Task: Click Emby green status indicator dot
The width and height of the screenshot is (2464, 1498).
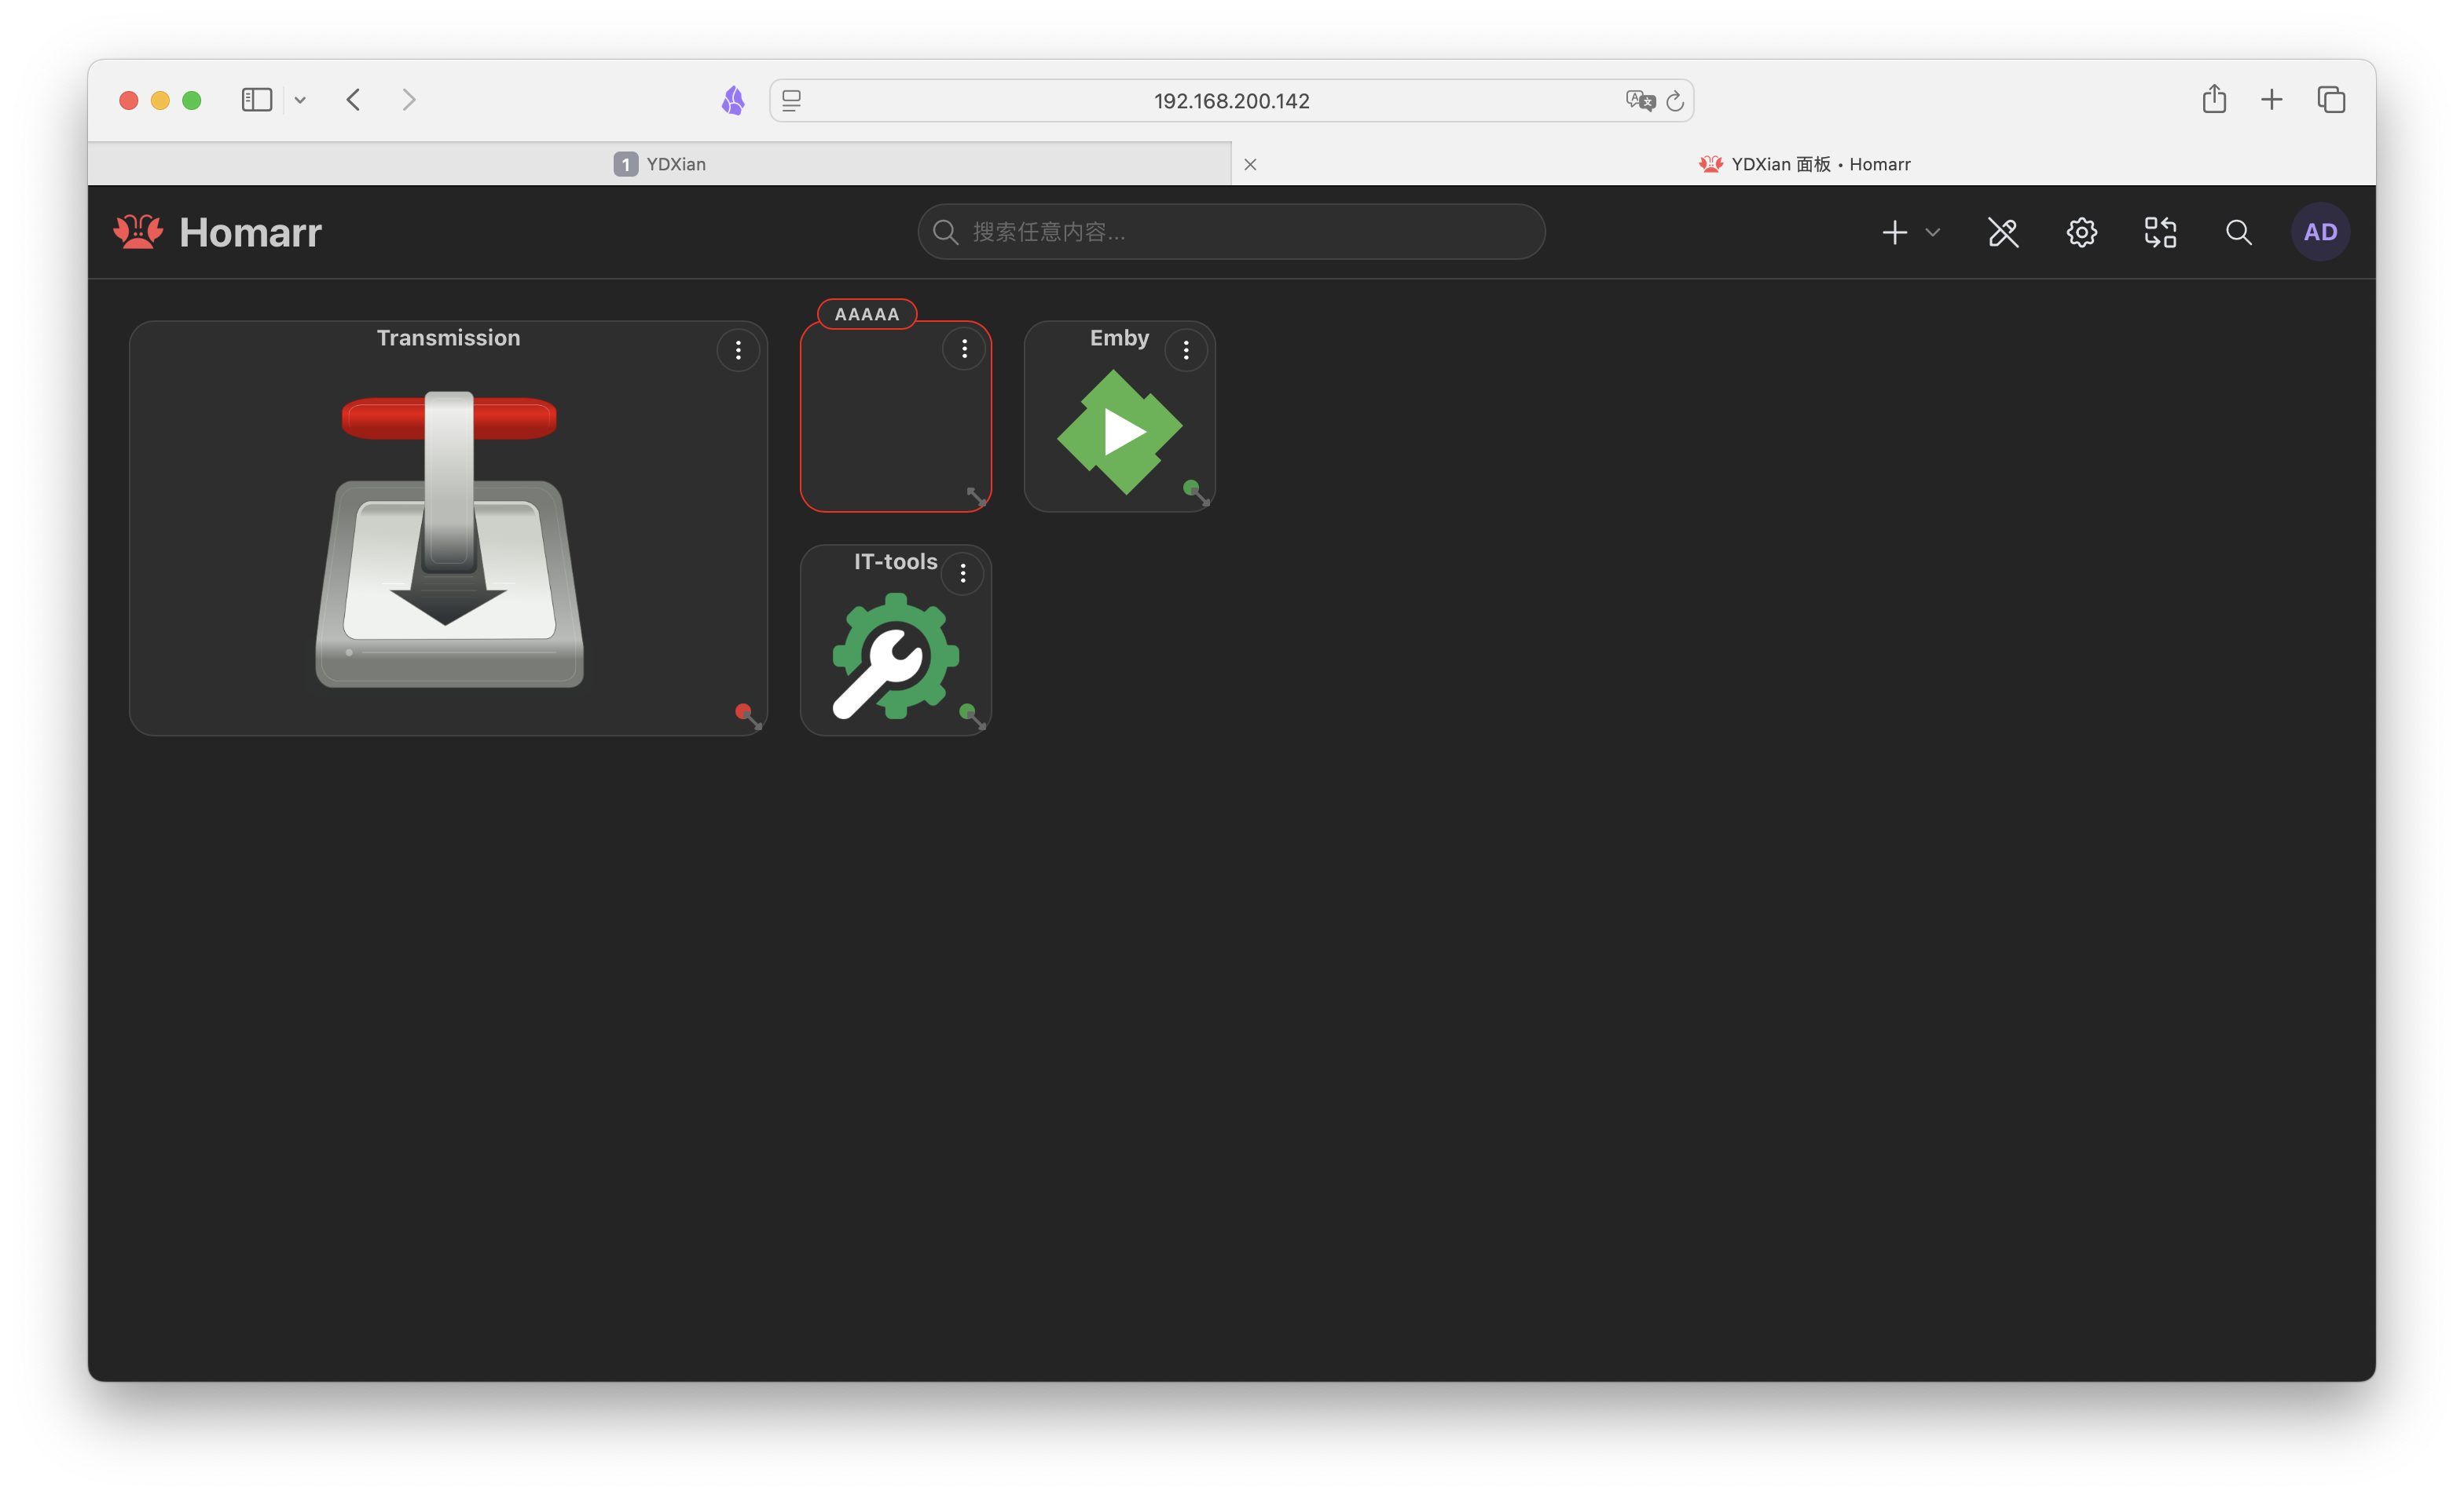Action: point(1190,488)
